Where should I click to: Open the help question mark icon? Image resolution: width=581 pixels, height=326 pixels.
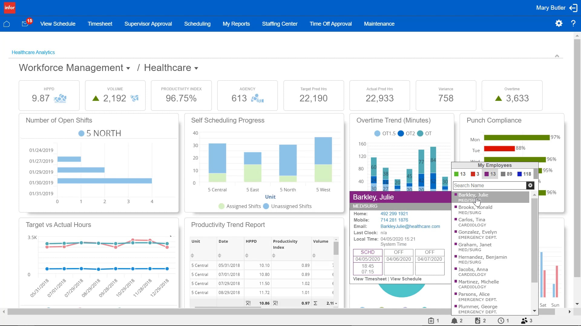click(x=573, y=24)
